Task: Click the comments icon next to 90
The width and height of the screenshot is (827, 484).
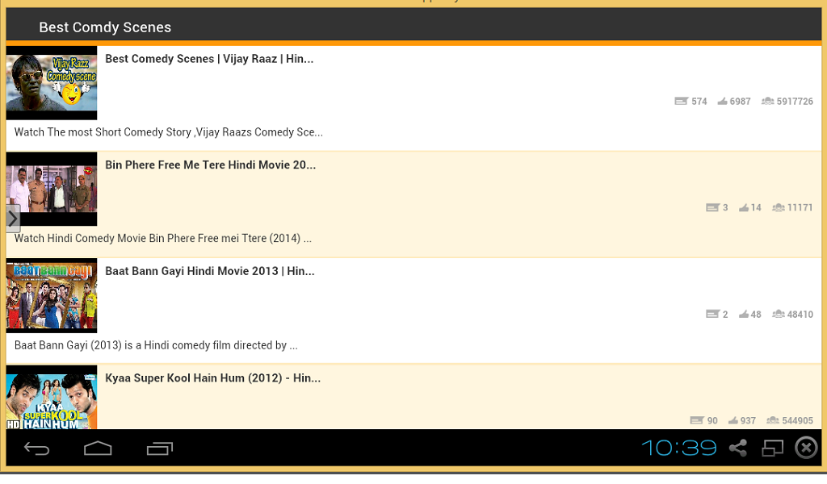Action: 697,420
